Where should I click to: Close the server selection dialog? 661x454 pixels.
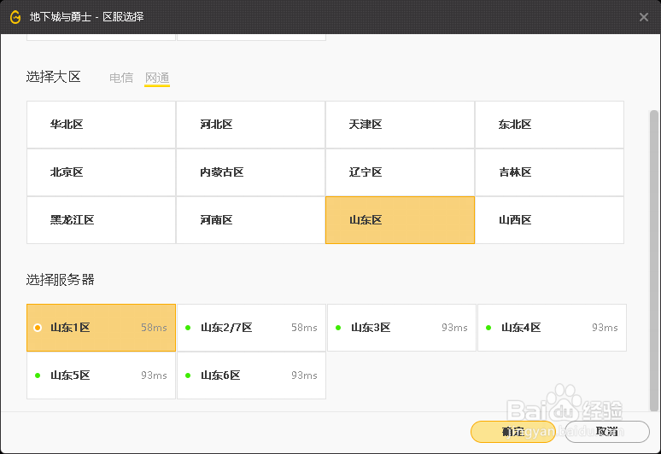[x=644, y=17]
